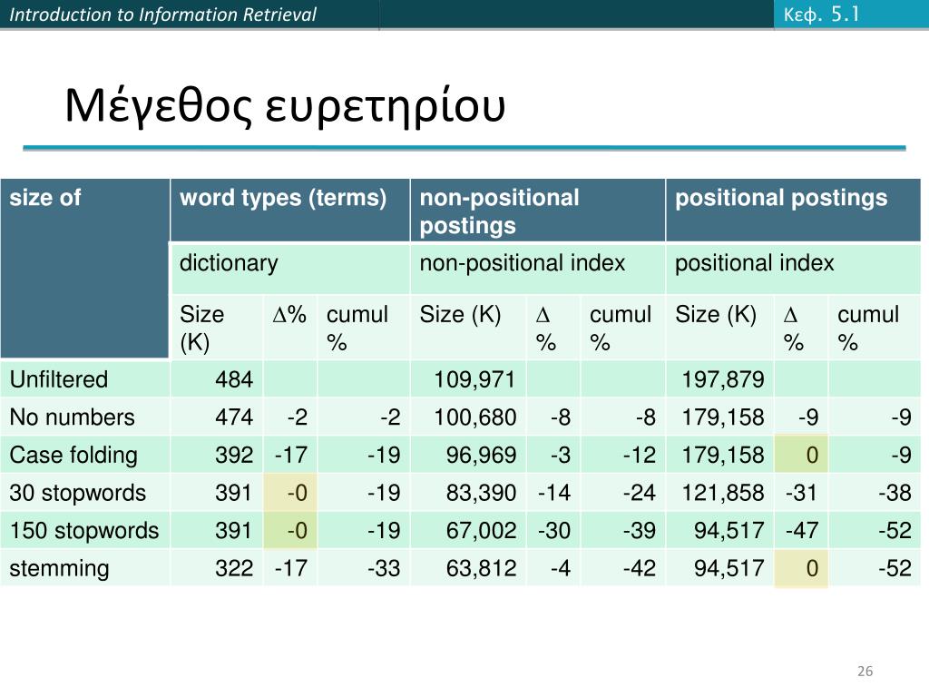Image resolution: width=929 pixels, height=697 pixels.
Task: Click the non-positional value 109,971
Action: tap(475, 379)
